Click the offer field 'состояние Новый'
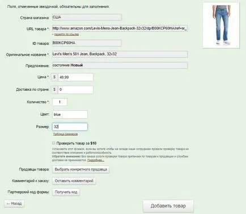 (120, 65)
